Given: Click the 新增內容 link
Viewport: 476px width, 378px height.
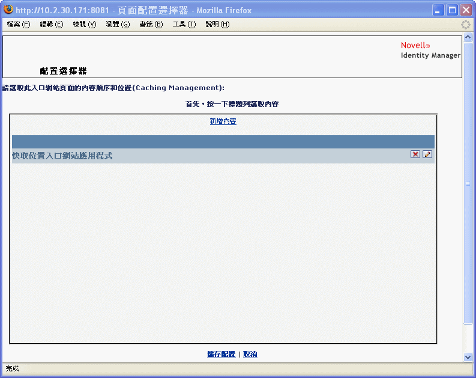Looking at the screenshot, I should click(x=223, y=121).
